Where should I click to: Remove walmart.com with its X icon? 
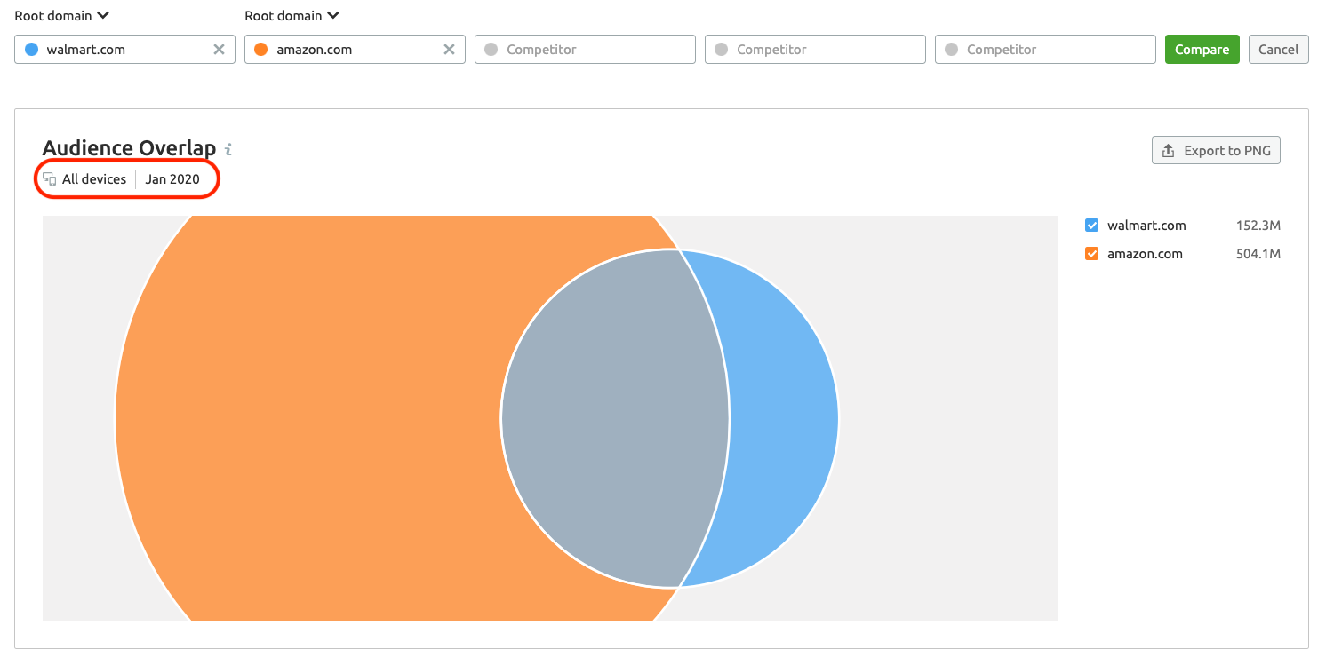pos(219,50)
